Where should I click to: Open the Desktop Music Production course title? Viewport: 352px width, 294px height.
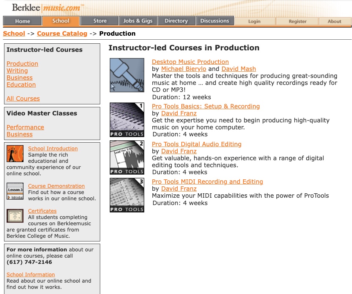pyautogui.click(x=190, y=62)
